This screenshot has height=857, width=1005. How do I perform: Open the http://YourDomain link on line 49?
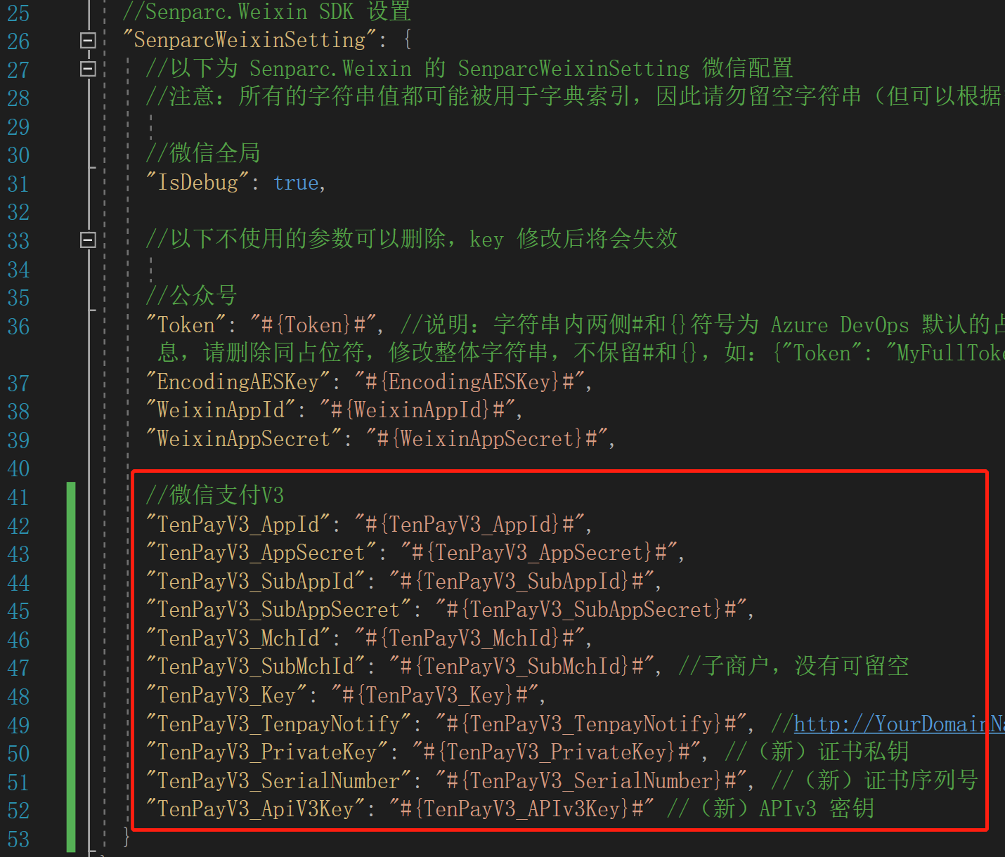(x=899, y=724)
